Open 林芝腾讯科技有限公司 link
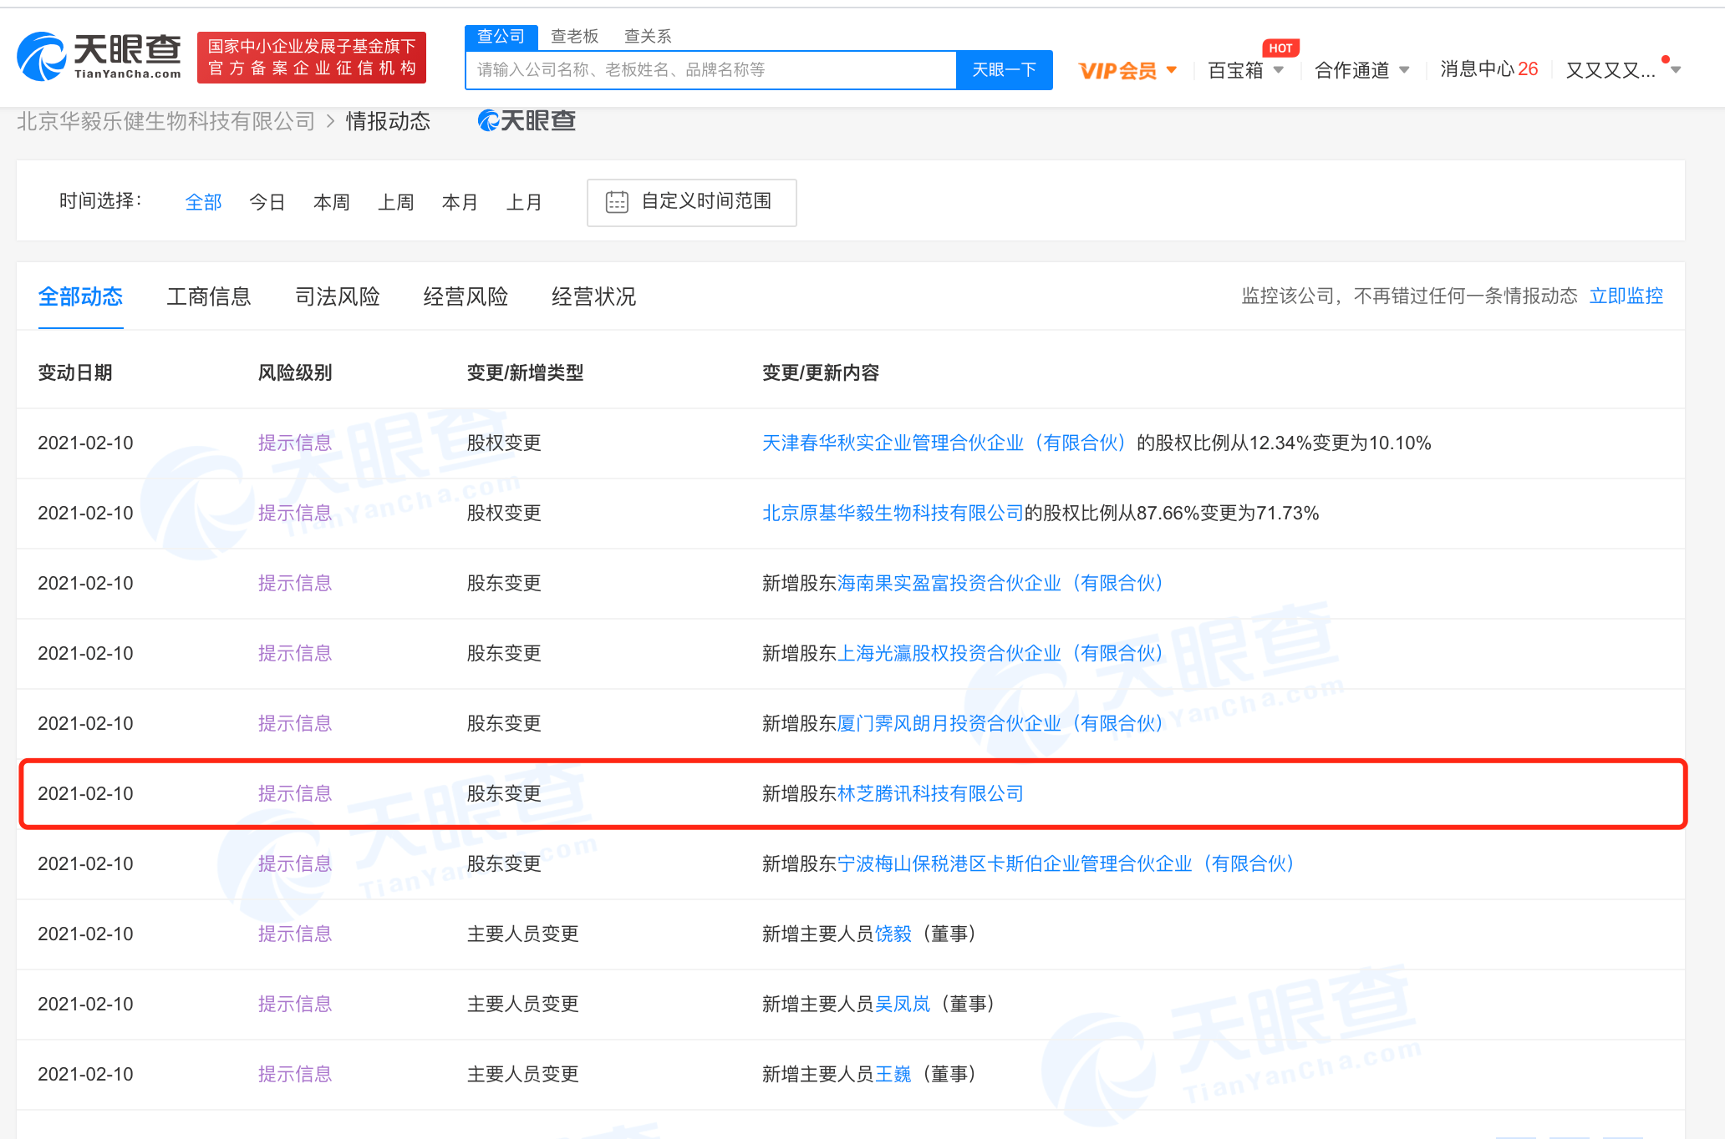The image size is (1725, 1139). 930,794
